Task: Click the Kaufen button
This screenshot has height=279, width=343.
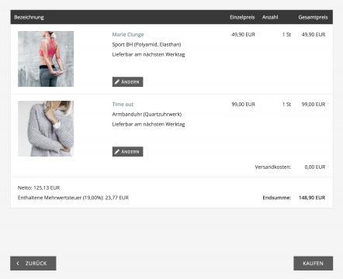Action: tap(313, 263)
